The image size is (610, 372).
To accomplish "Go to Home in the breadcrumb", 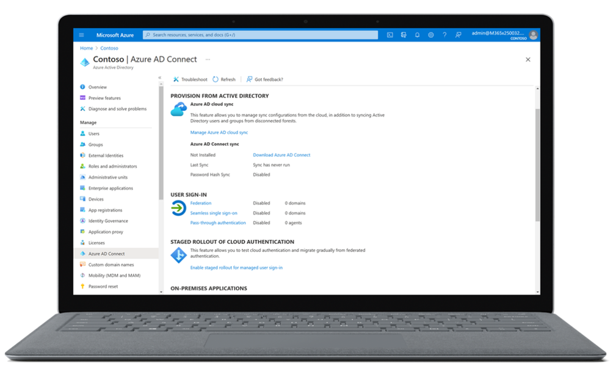I will 86,48.
